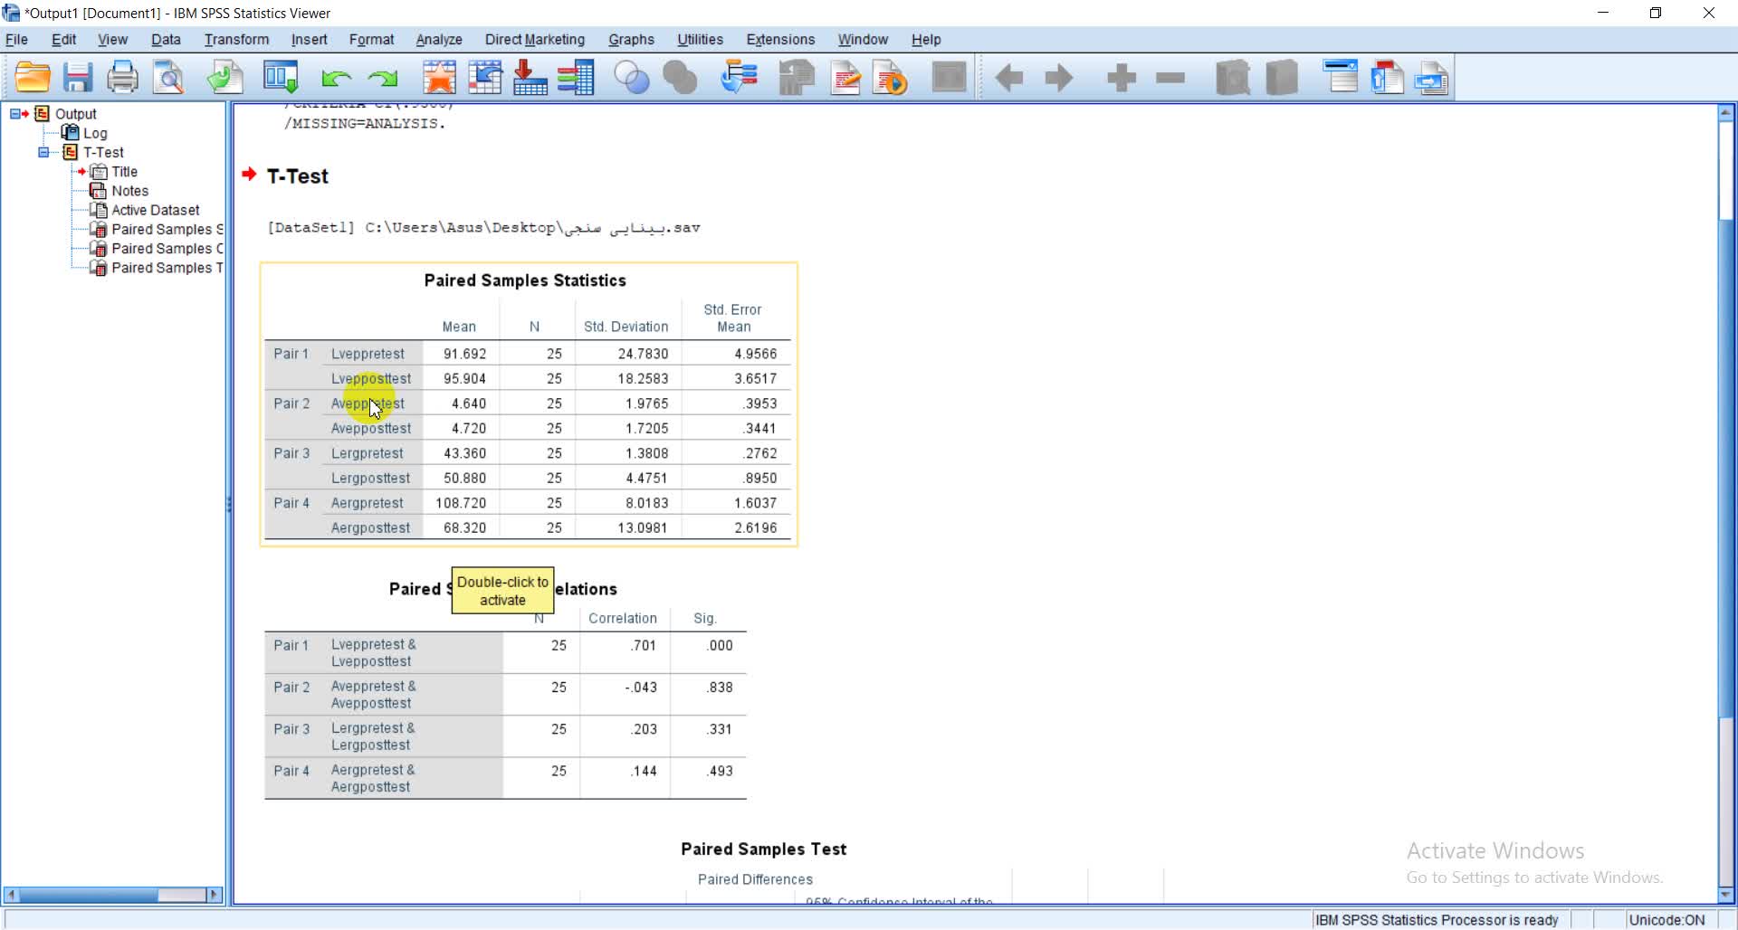Click the minus Collapse outline toolbar icon
Viewport: 1738px width, 930px height.
(1170, 78)
